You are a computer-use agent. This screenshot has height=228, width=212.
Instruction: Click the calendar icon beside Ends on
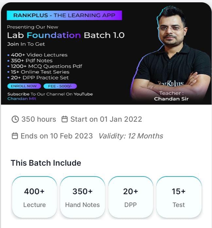click(x=15, y=136)
